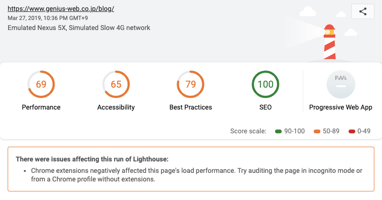Click the PWA badge icon
Viewport: 382px width, 200px height.
pos(340,84)
